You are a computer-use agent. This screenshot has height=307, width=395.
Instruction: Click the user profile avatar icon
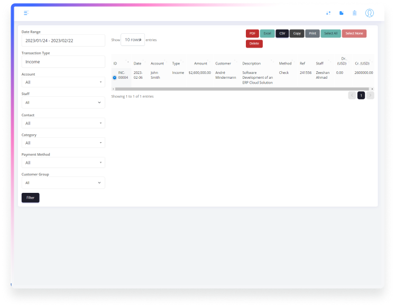pyautogui.click(x=369, y=13)
